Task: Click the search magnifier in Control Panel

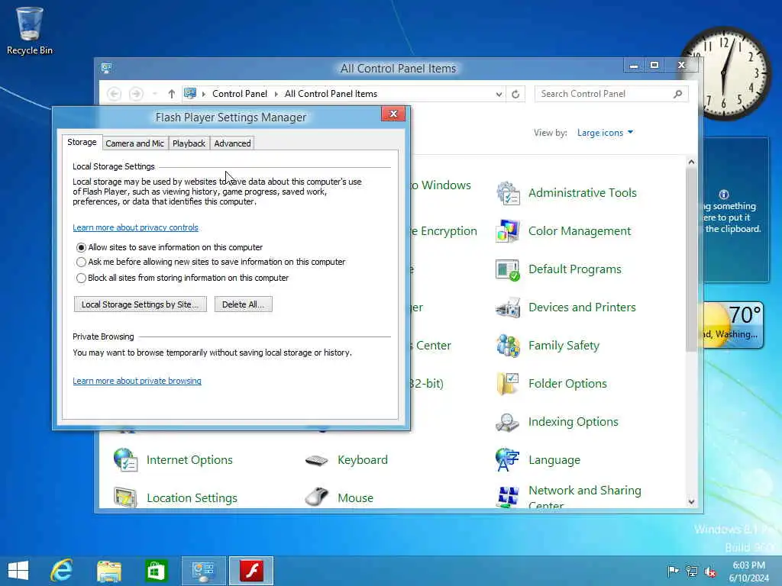Action: [678, 94]
